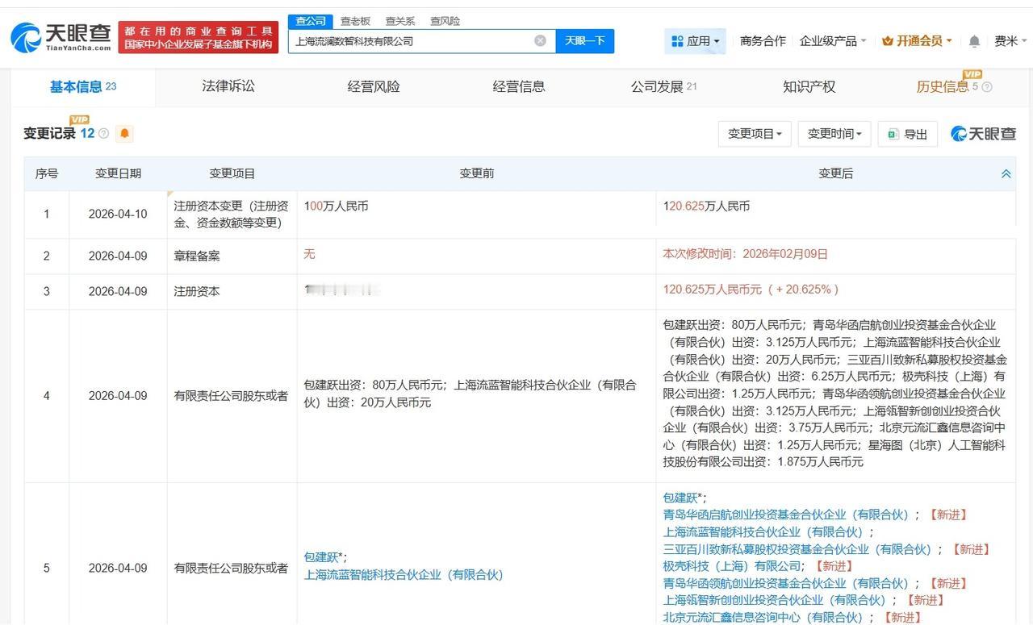The image size is (1033, 625).
Task: Click the clear X icon in search box
Action: coord(539,40)
